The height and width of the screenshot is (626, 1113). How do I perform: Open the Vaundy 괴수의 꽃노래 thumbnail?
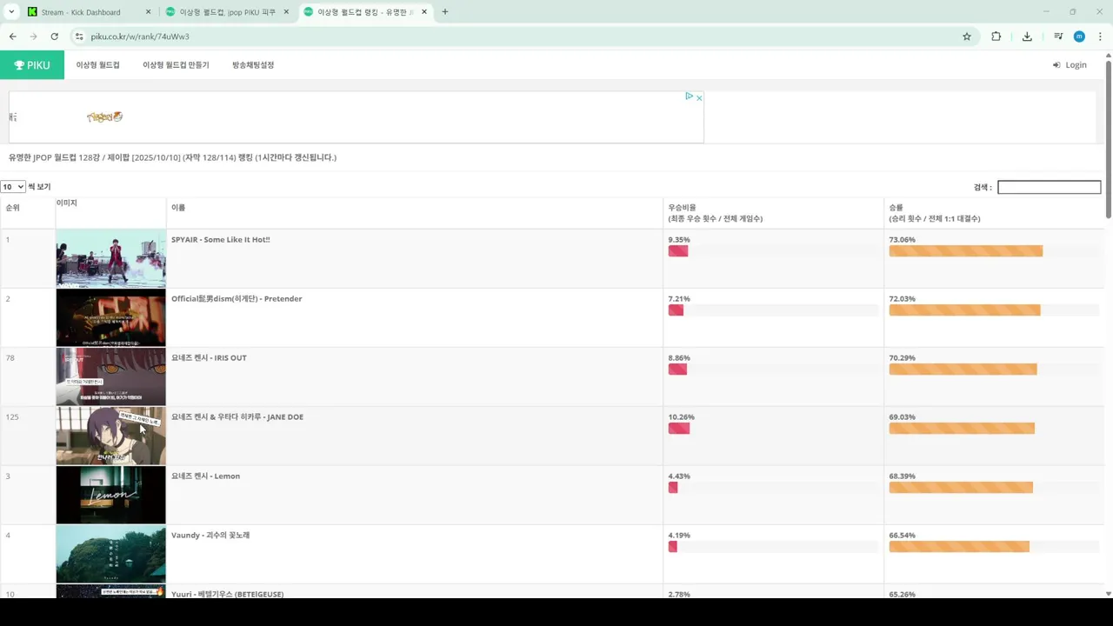(x=110, y=554)
